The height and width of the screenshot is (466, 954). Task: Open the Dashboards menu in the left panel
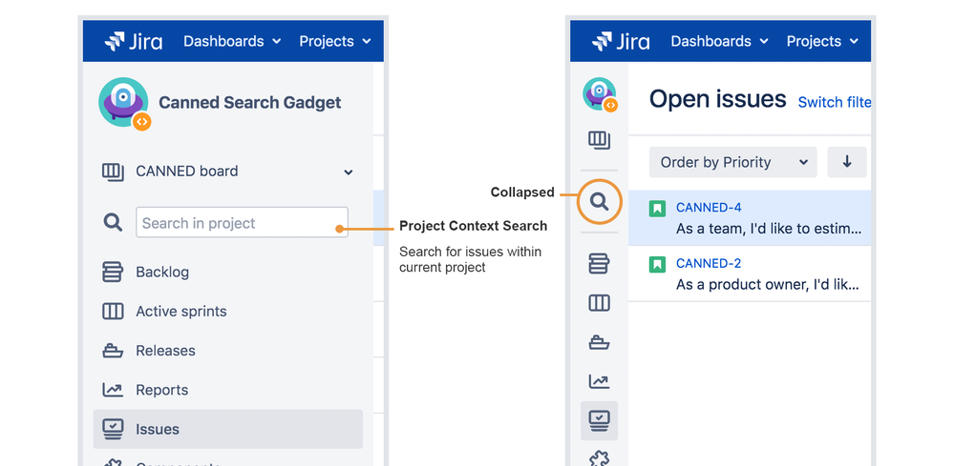coord(232,41)
